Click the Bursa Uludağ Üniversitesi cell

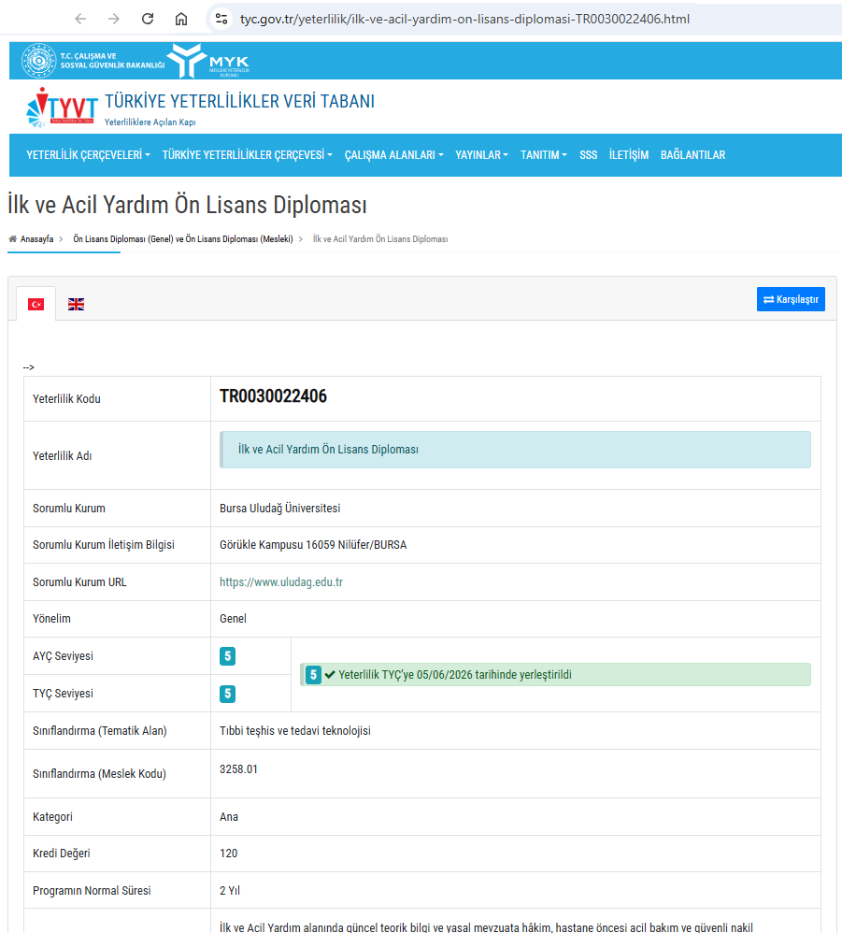pyautogui.click(x=516, y=509)
